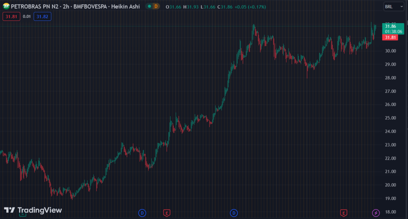Click the second red E earnings marker
This screenshot has width=408, height=219.
343,213
